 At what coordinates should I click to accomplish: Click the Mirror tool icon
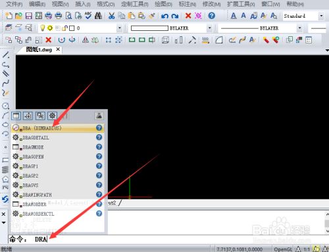pos(86,40)
